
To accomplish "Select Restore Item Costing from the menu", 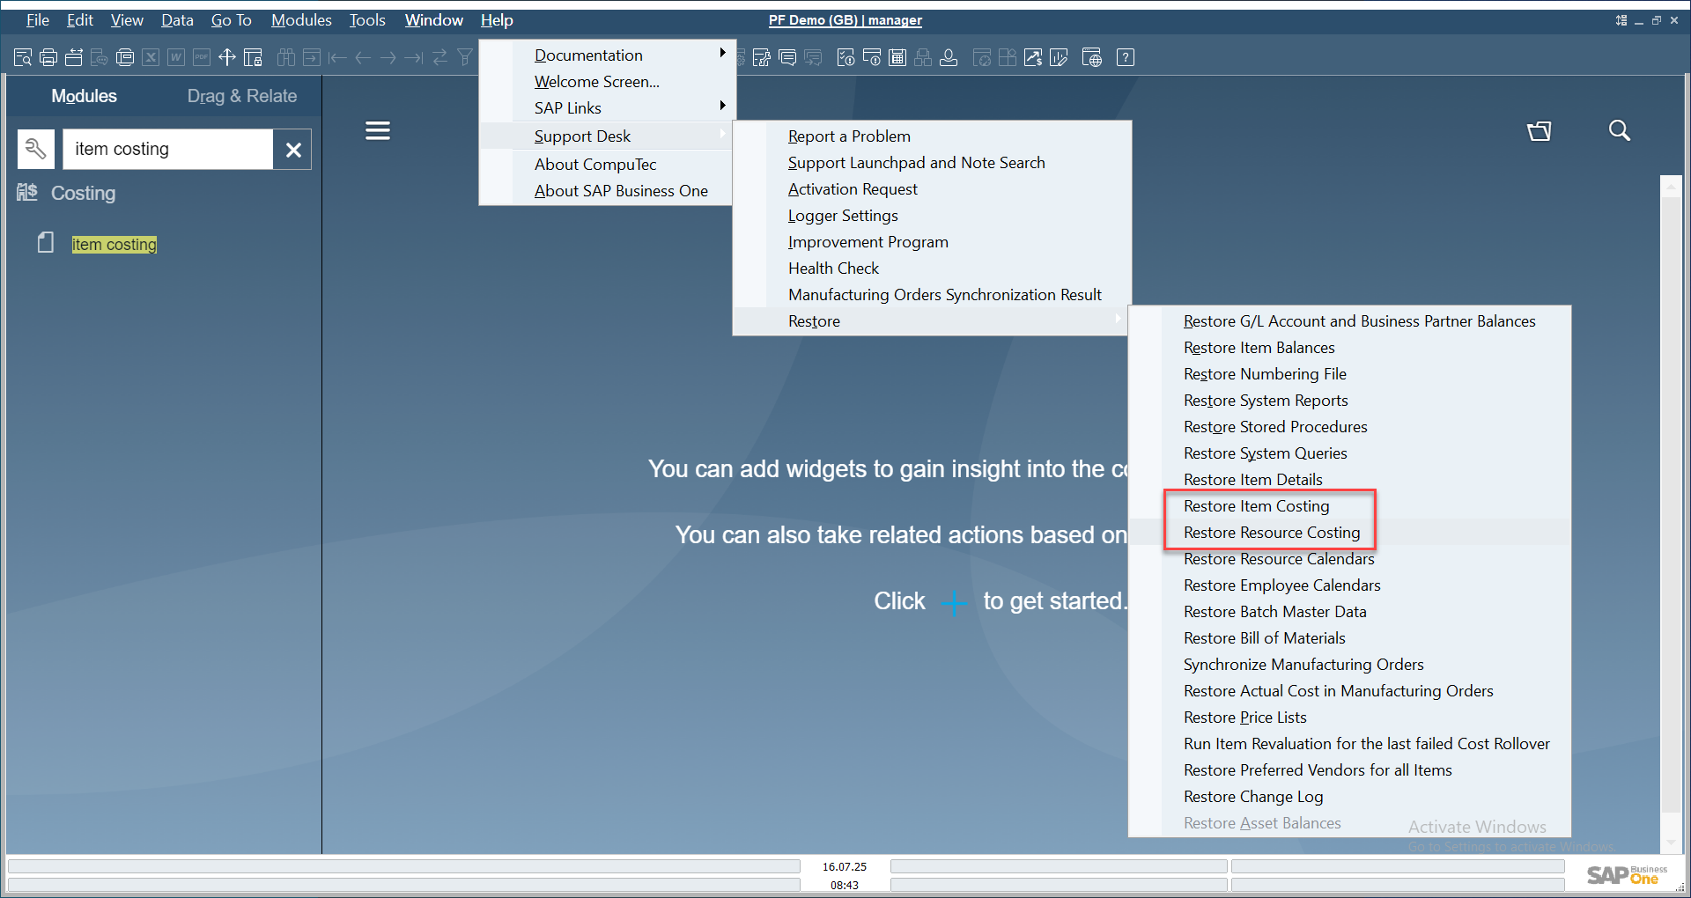I will pyautogui.click(x=1257, y=505).
